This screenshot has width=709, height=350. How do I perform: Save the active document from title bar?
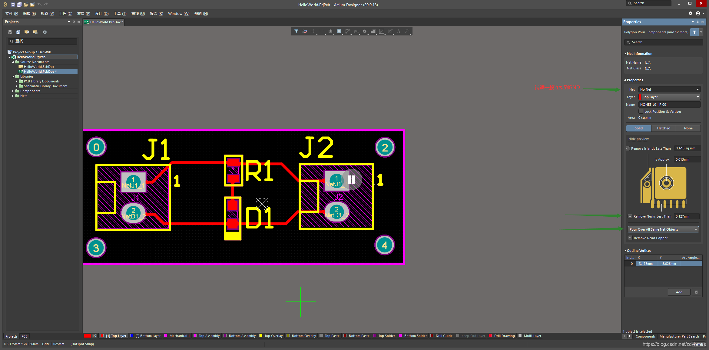12,5
